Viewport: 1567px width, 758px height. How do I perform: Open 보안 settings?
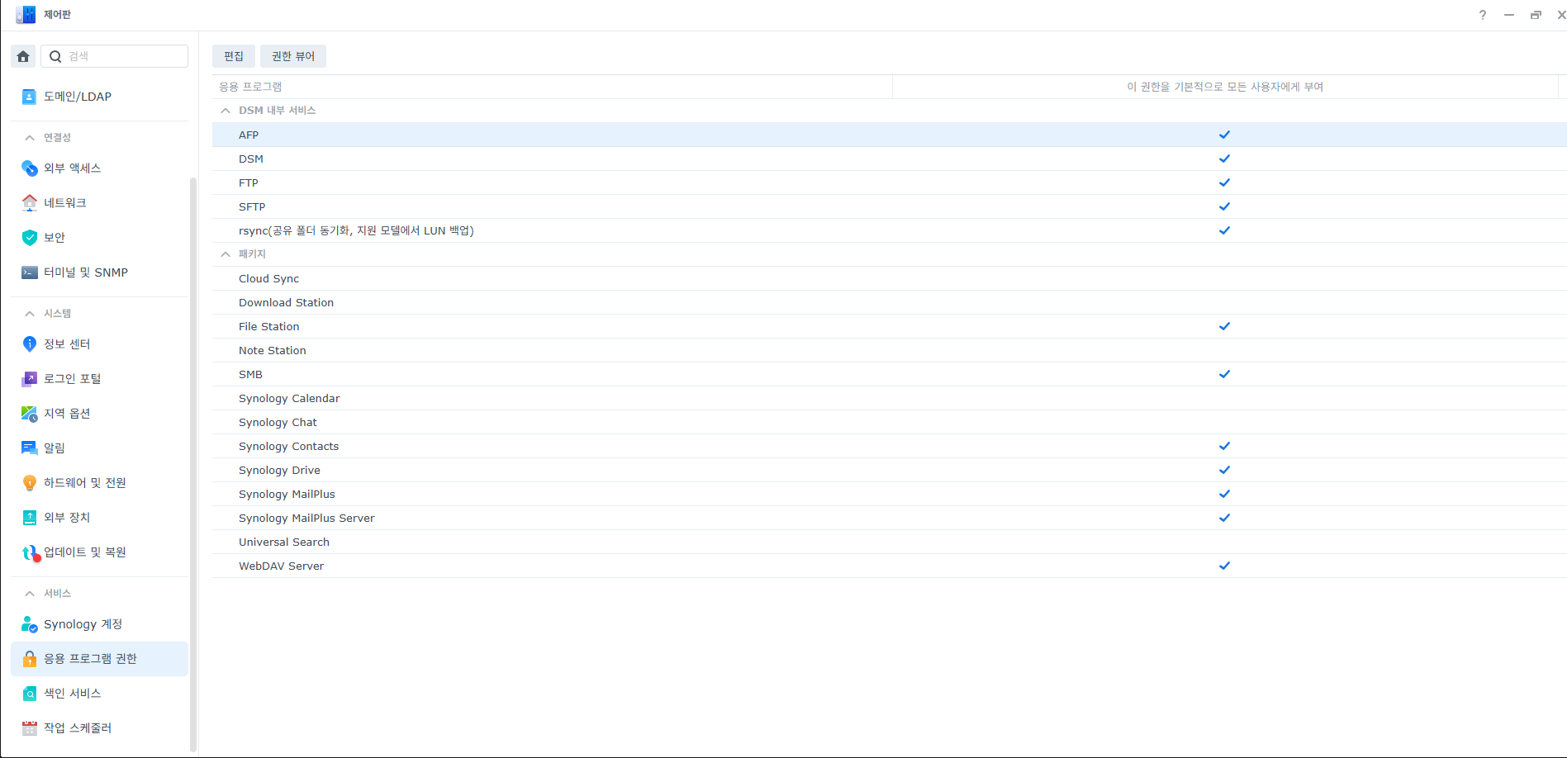pyautogui.click(x=99, y=238)
